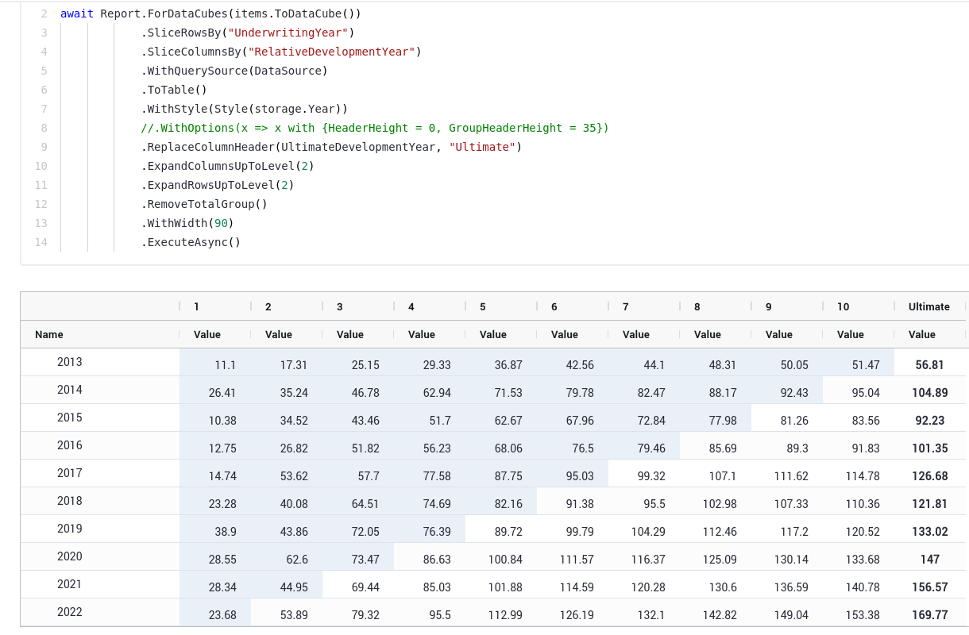Place cursor on the commented WithOptions line
The height and width of the screenshot is (635, 969).
click(375, 128)
